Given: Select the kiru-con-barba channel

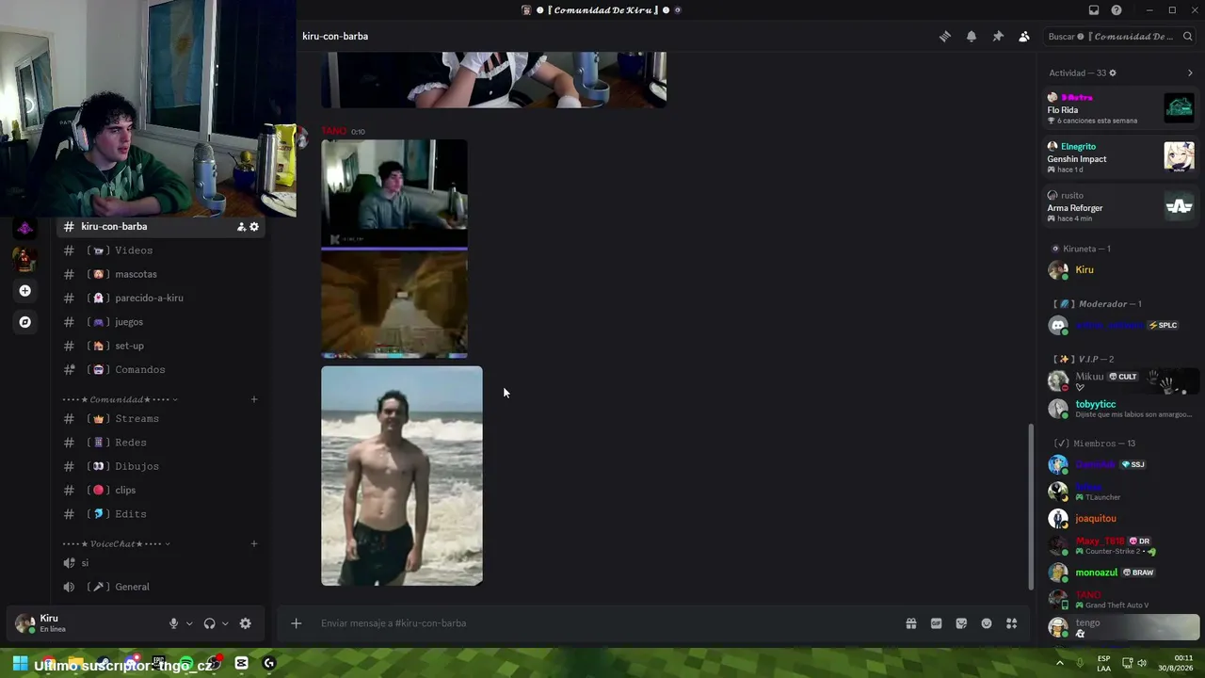Looking at the screenshot, I should [160, 227].
